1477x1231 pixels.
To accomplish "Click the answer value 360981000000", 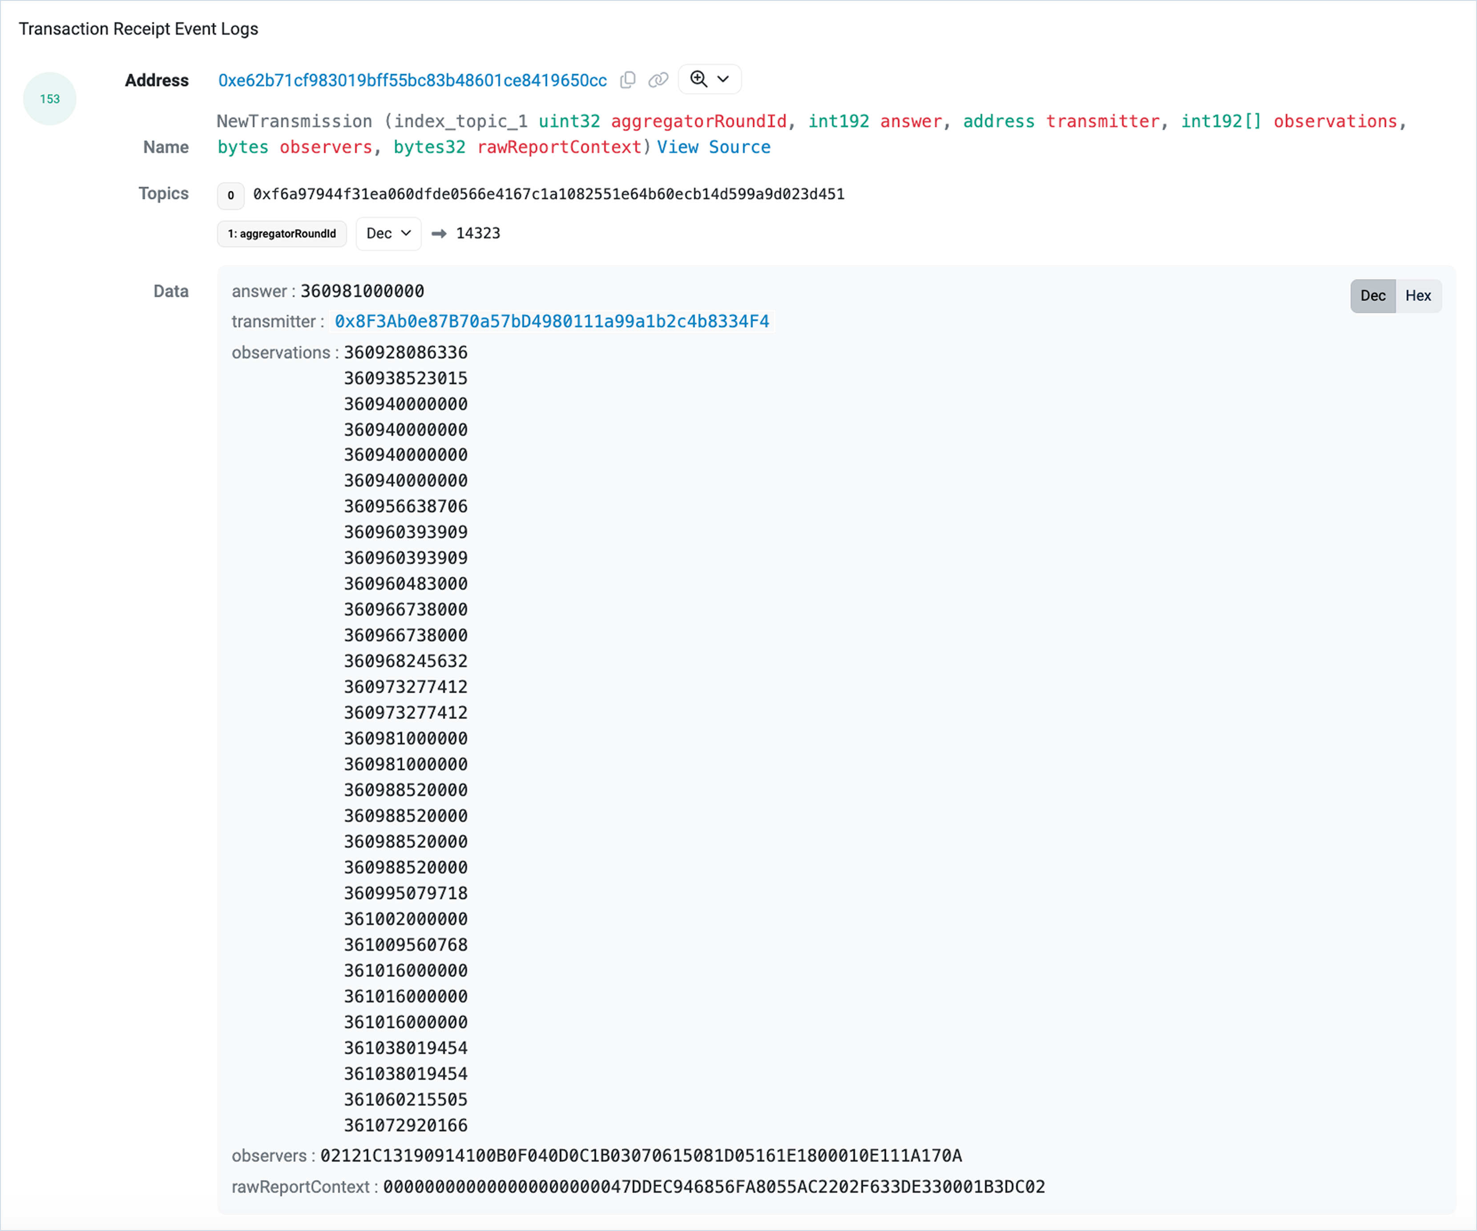I will tap(362, 291).
